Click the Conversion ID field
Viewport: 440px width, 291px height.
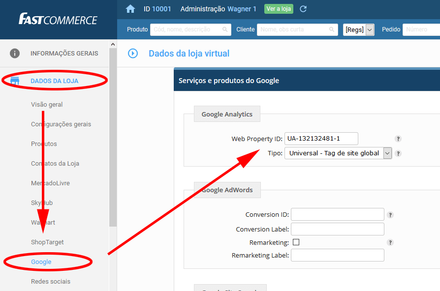click(x=338, y=214)
